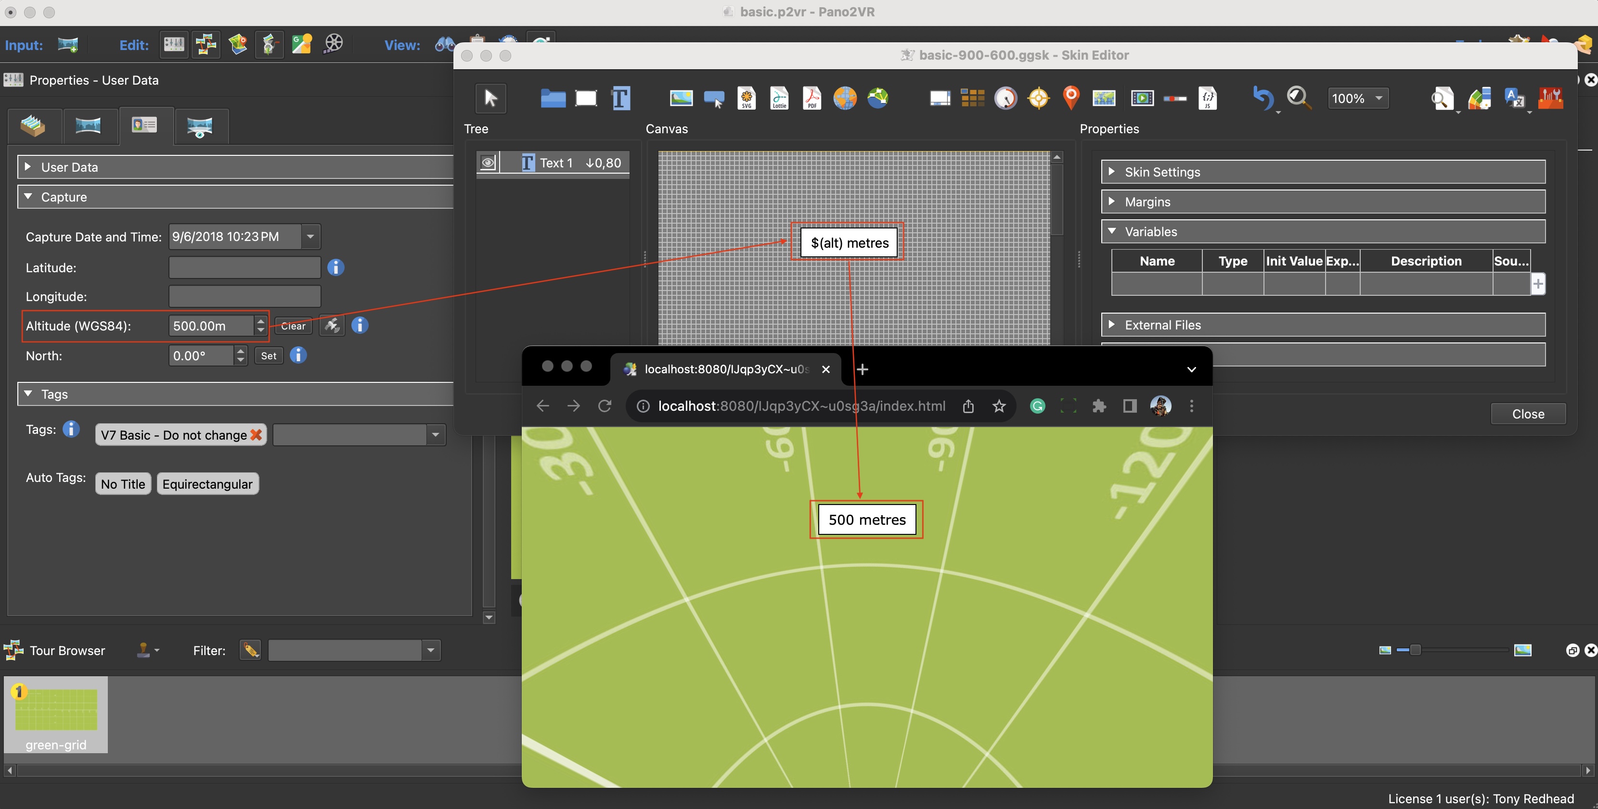
Task: Close the Skin Editor with Close button
Action: [1528, 414]
